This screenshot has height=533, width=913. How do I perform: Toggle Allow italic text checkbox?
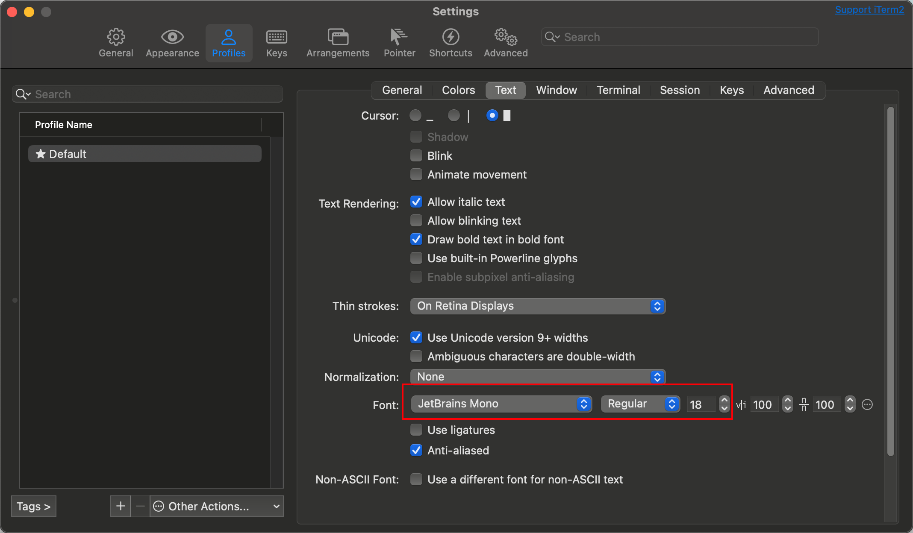pyautogui.click(x=416, y=202)
